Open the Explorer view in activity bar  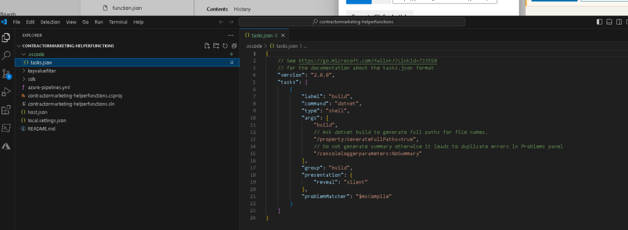coord(6,37)
